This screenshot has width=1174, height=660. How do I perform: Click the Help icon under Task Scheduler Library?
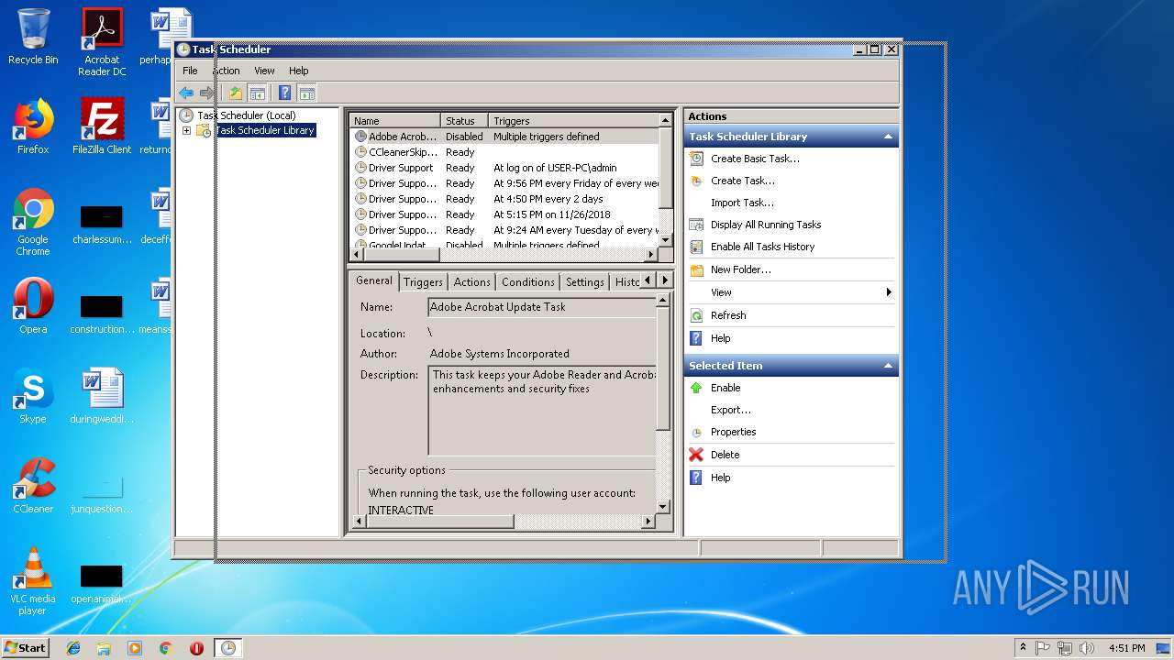696,338
